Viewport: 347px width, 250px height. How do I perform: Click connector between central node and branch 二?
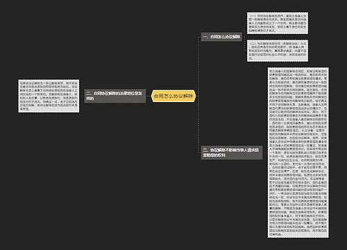pos(149,96)
